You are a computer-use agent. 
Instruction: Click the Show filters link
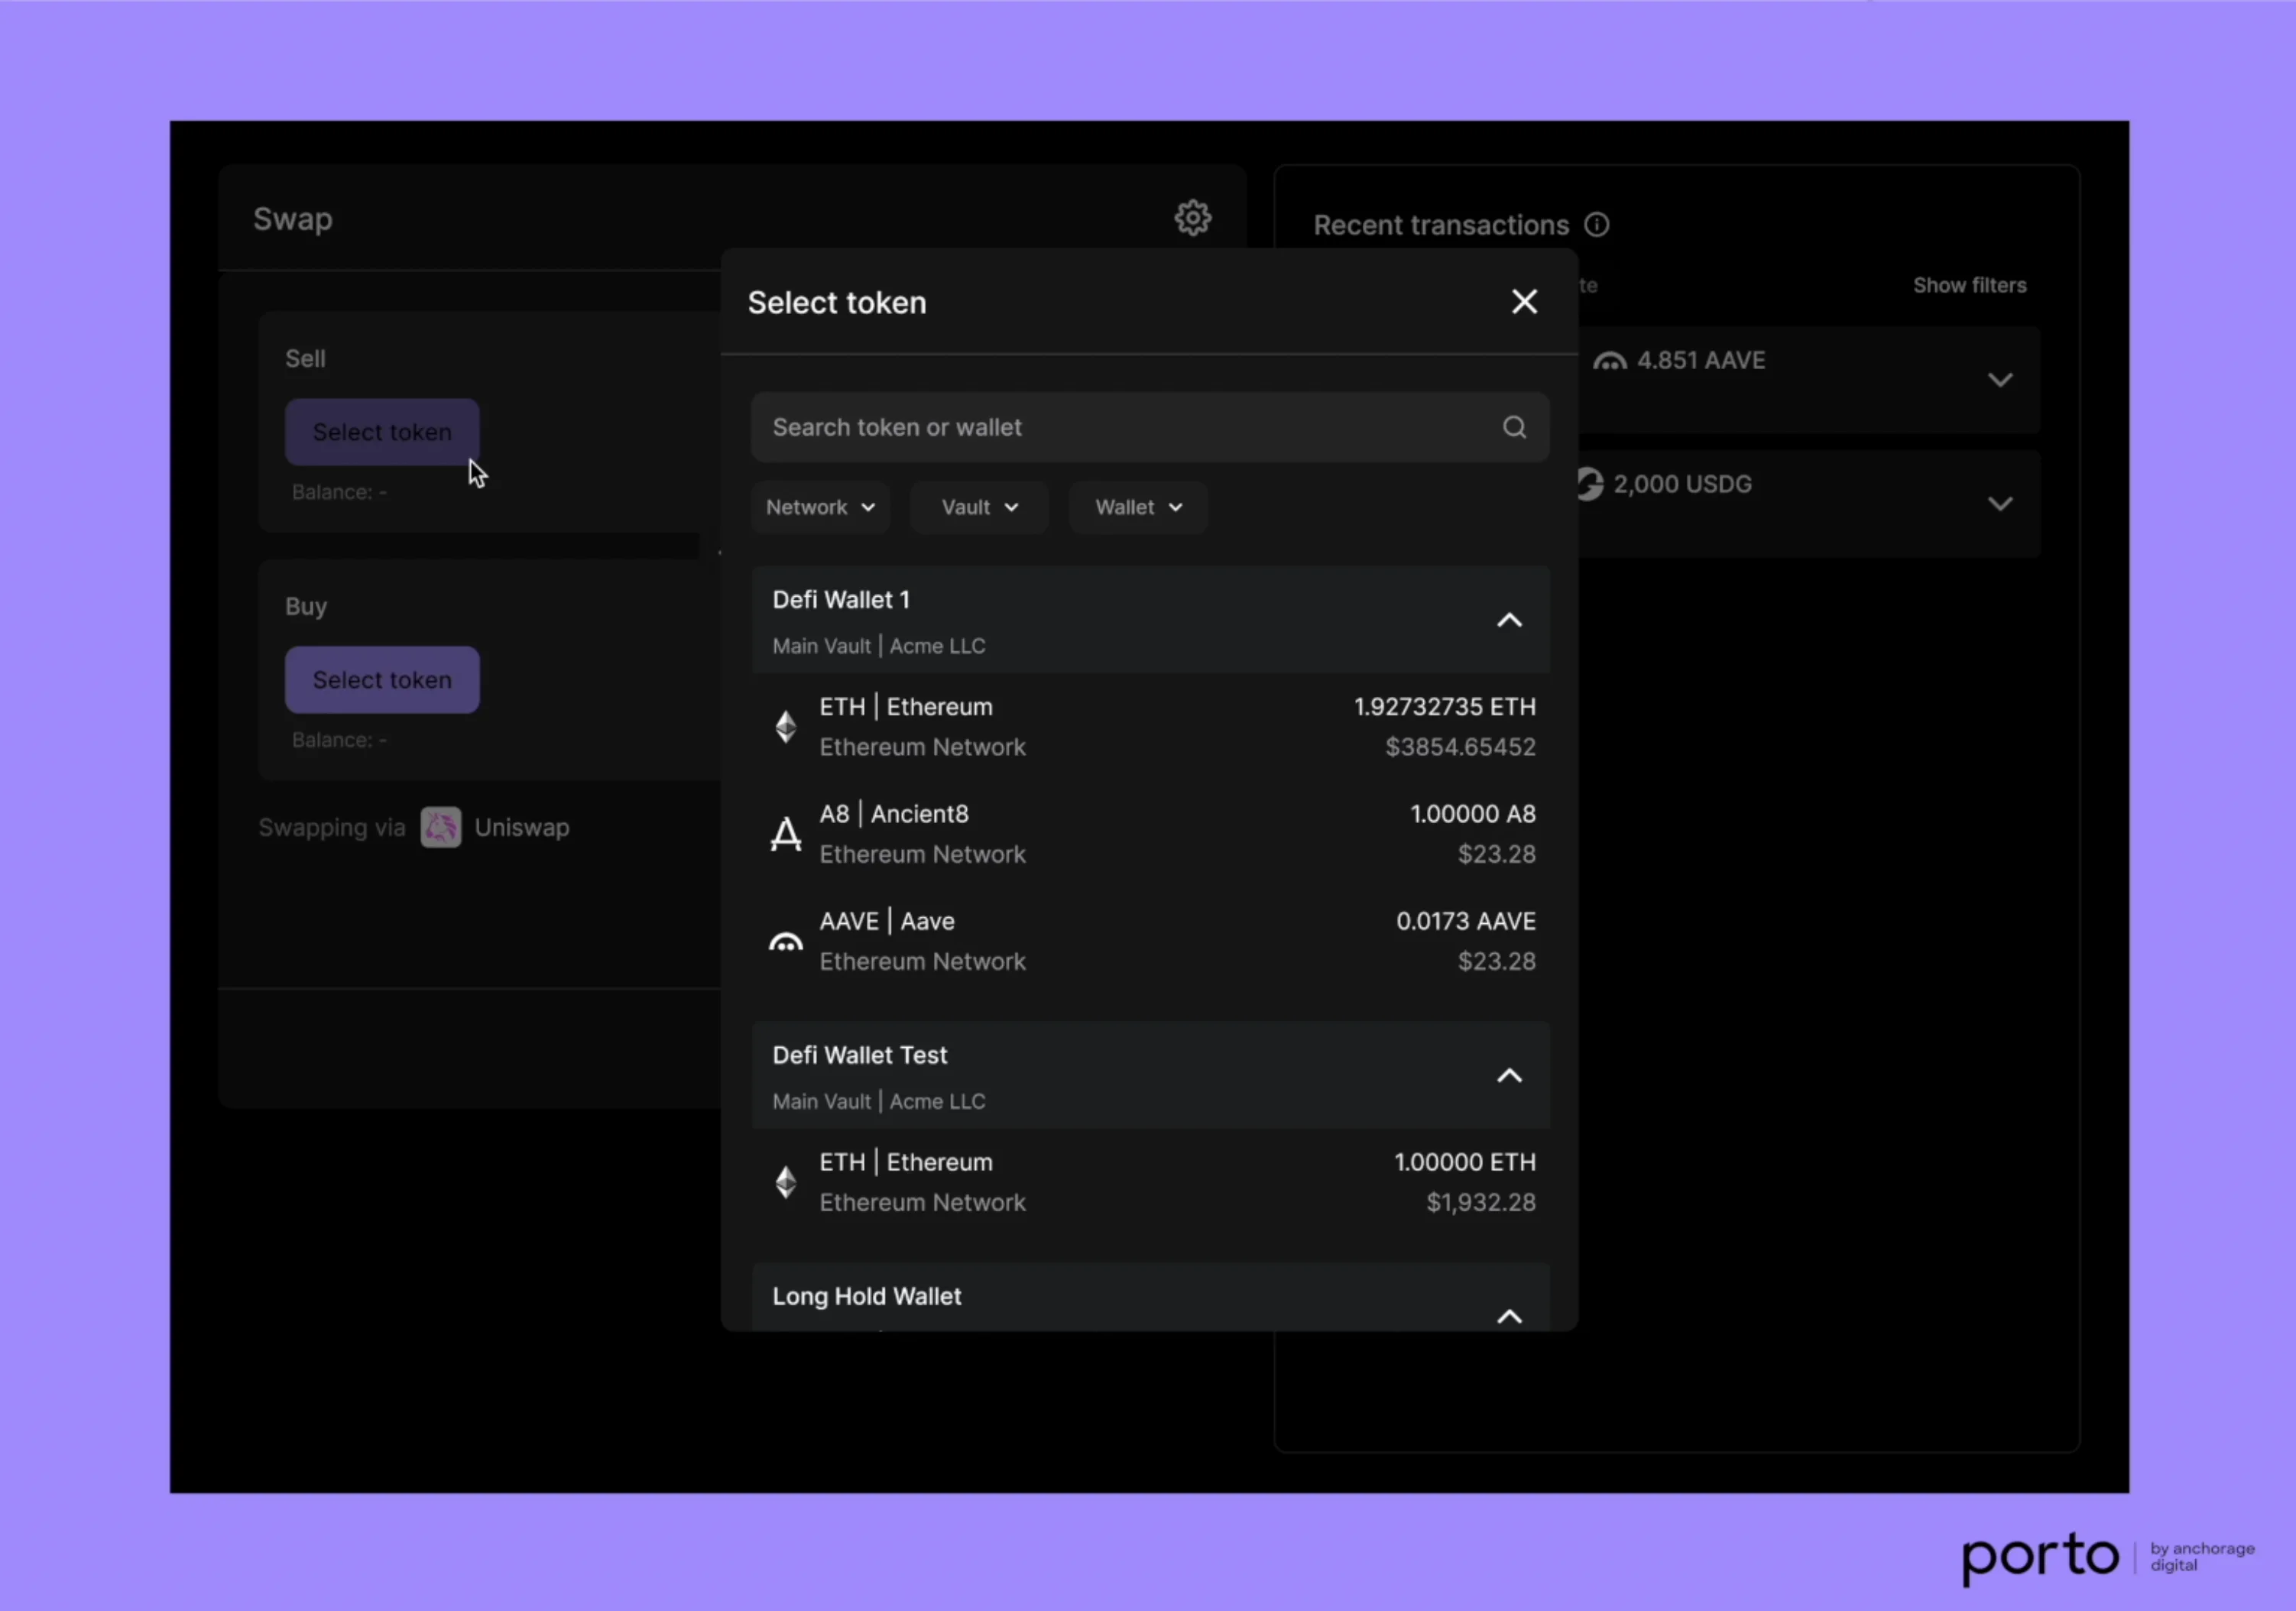point(1969,285)
